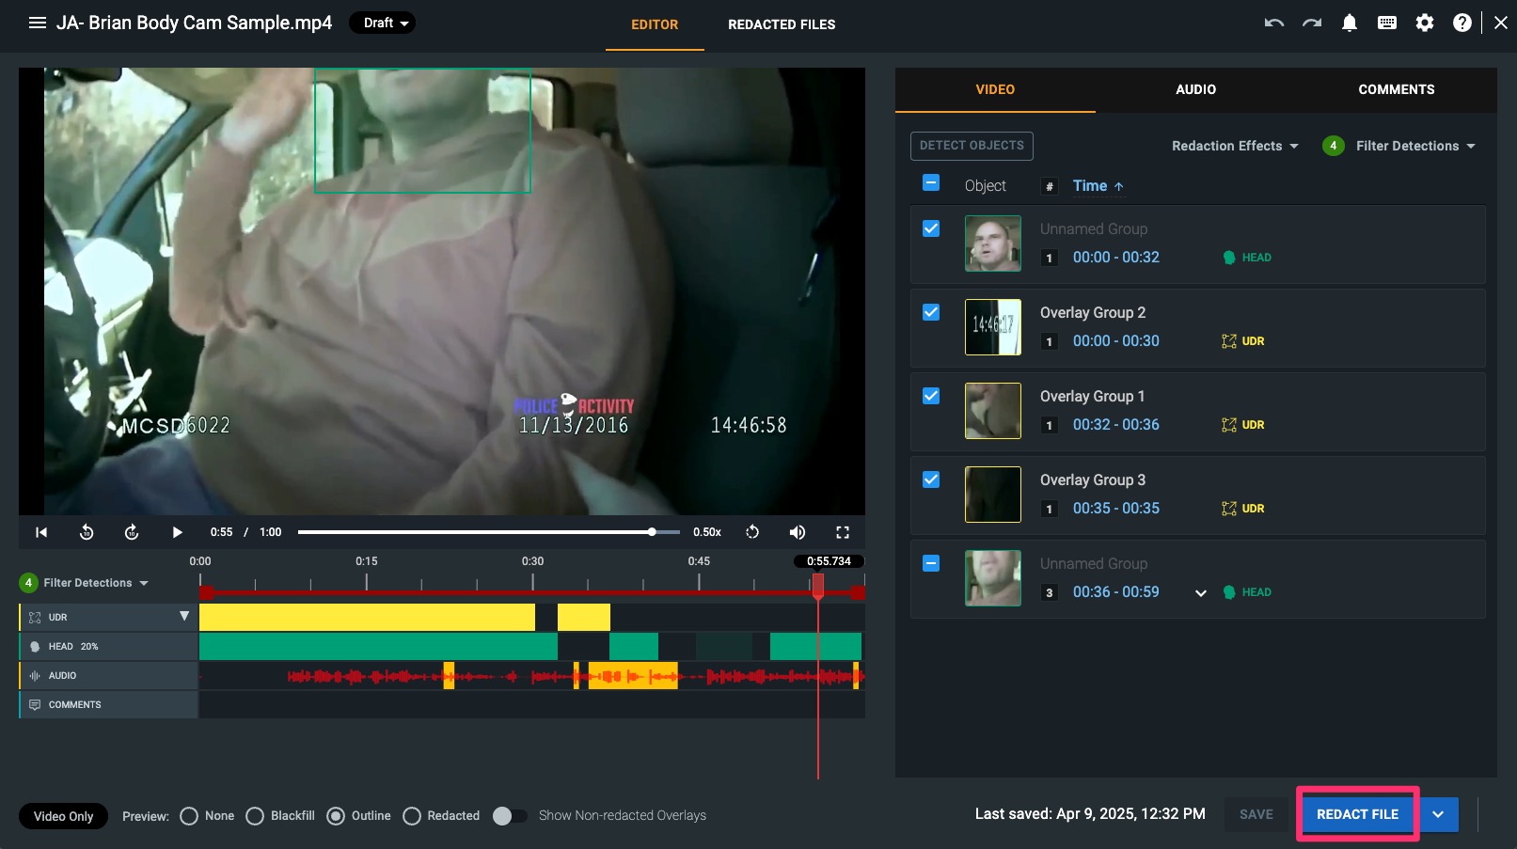Open settings gear icon
This screenshot has width=1517, height=849.
[1425, 24]
